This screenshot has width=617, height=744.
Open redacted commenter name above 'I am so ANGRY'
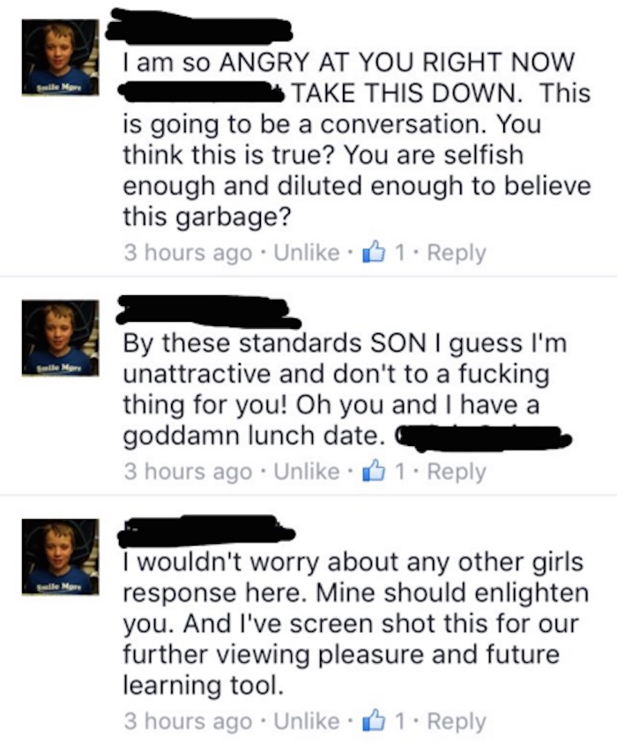[x=198, y=26]
